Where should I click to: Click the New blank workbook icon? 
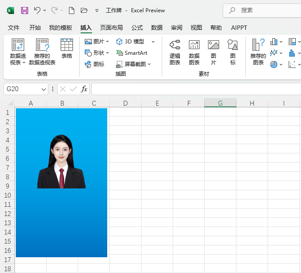pos(72,11)
